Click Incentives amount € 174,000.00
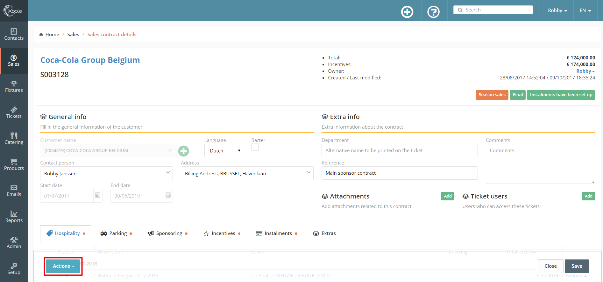Image resolution: width=603 pixels, height=282 pixels. click(x=581, y=64)
